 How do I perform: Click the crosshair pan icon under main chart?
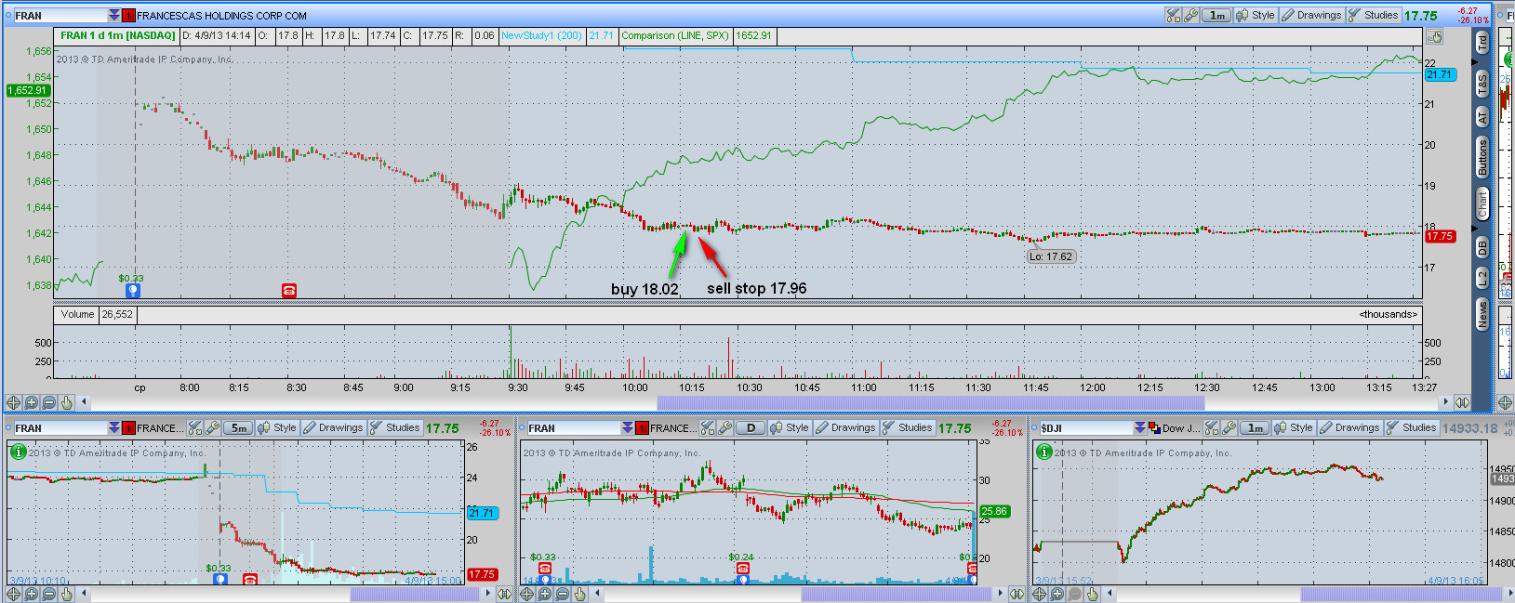tap(13, 402)
